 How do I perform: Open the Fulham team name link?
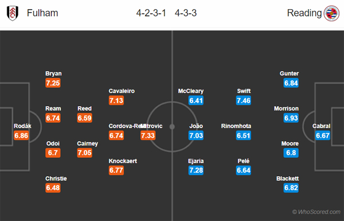click(42, 13)
